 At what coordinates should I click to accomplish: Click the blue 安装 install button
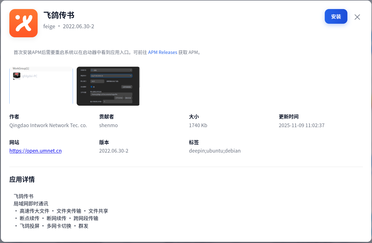coord(336,17)
